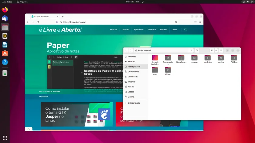
Task: Open the system status menu in top bar
Action: tap(248, 2)
